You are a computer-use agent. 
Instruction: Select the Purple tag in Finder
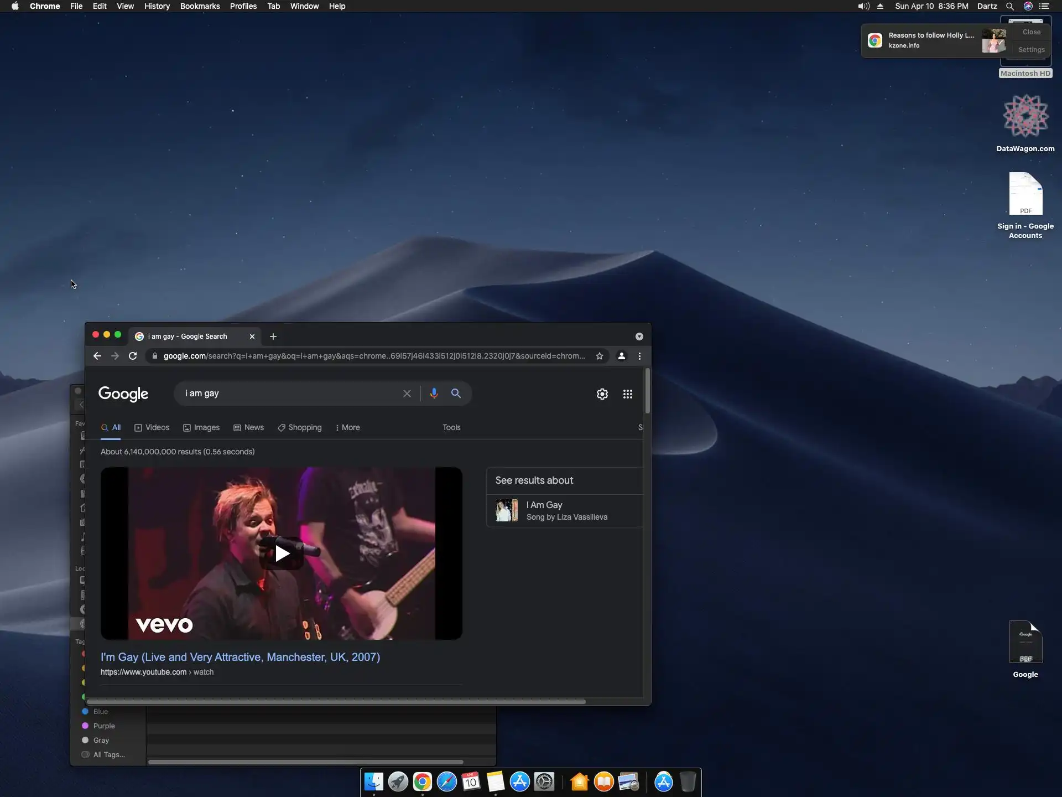coord(103,726)
